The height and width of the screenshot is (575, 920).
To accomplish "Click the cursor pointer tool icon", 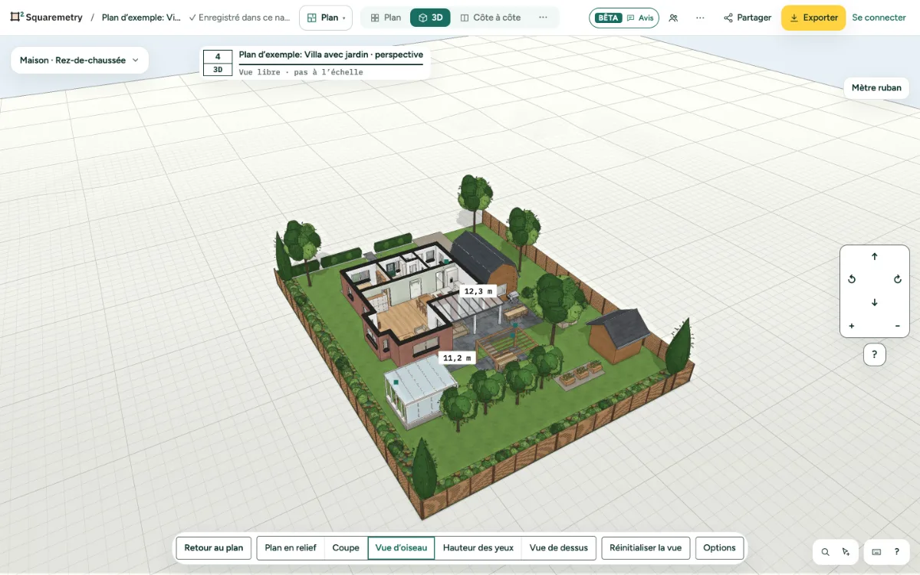I will 846,552.
